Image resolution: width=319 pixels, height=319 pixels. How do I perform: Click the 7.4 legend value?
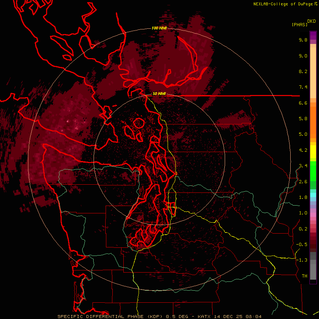pos(303,87)
